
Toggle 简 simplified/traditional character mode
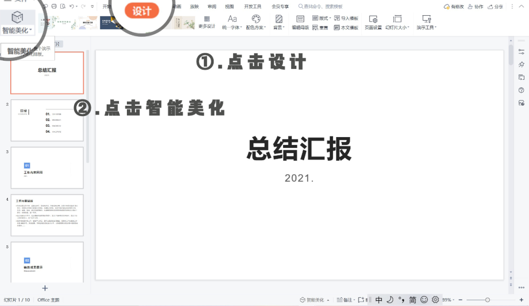click(413, 300)
